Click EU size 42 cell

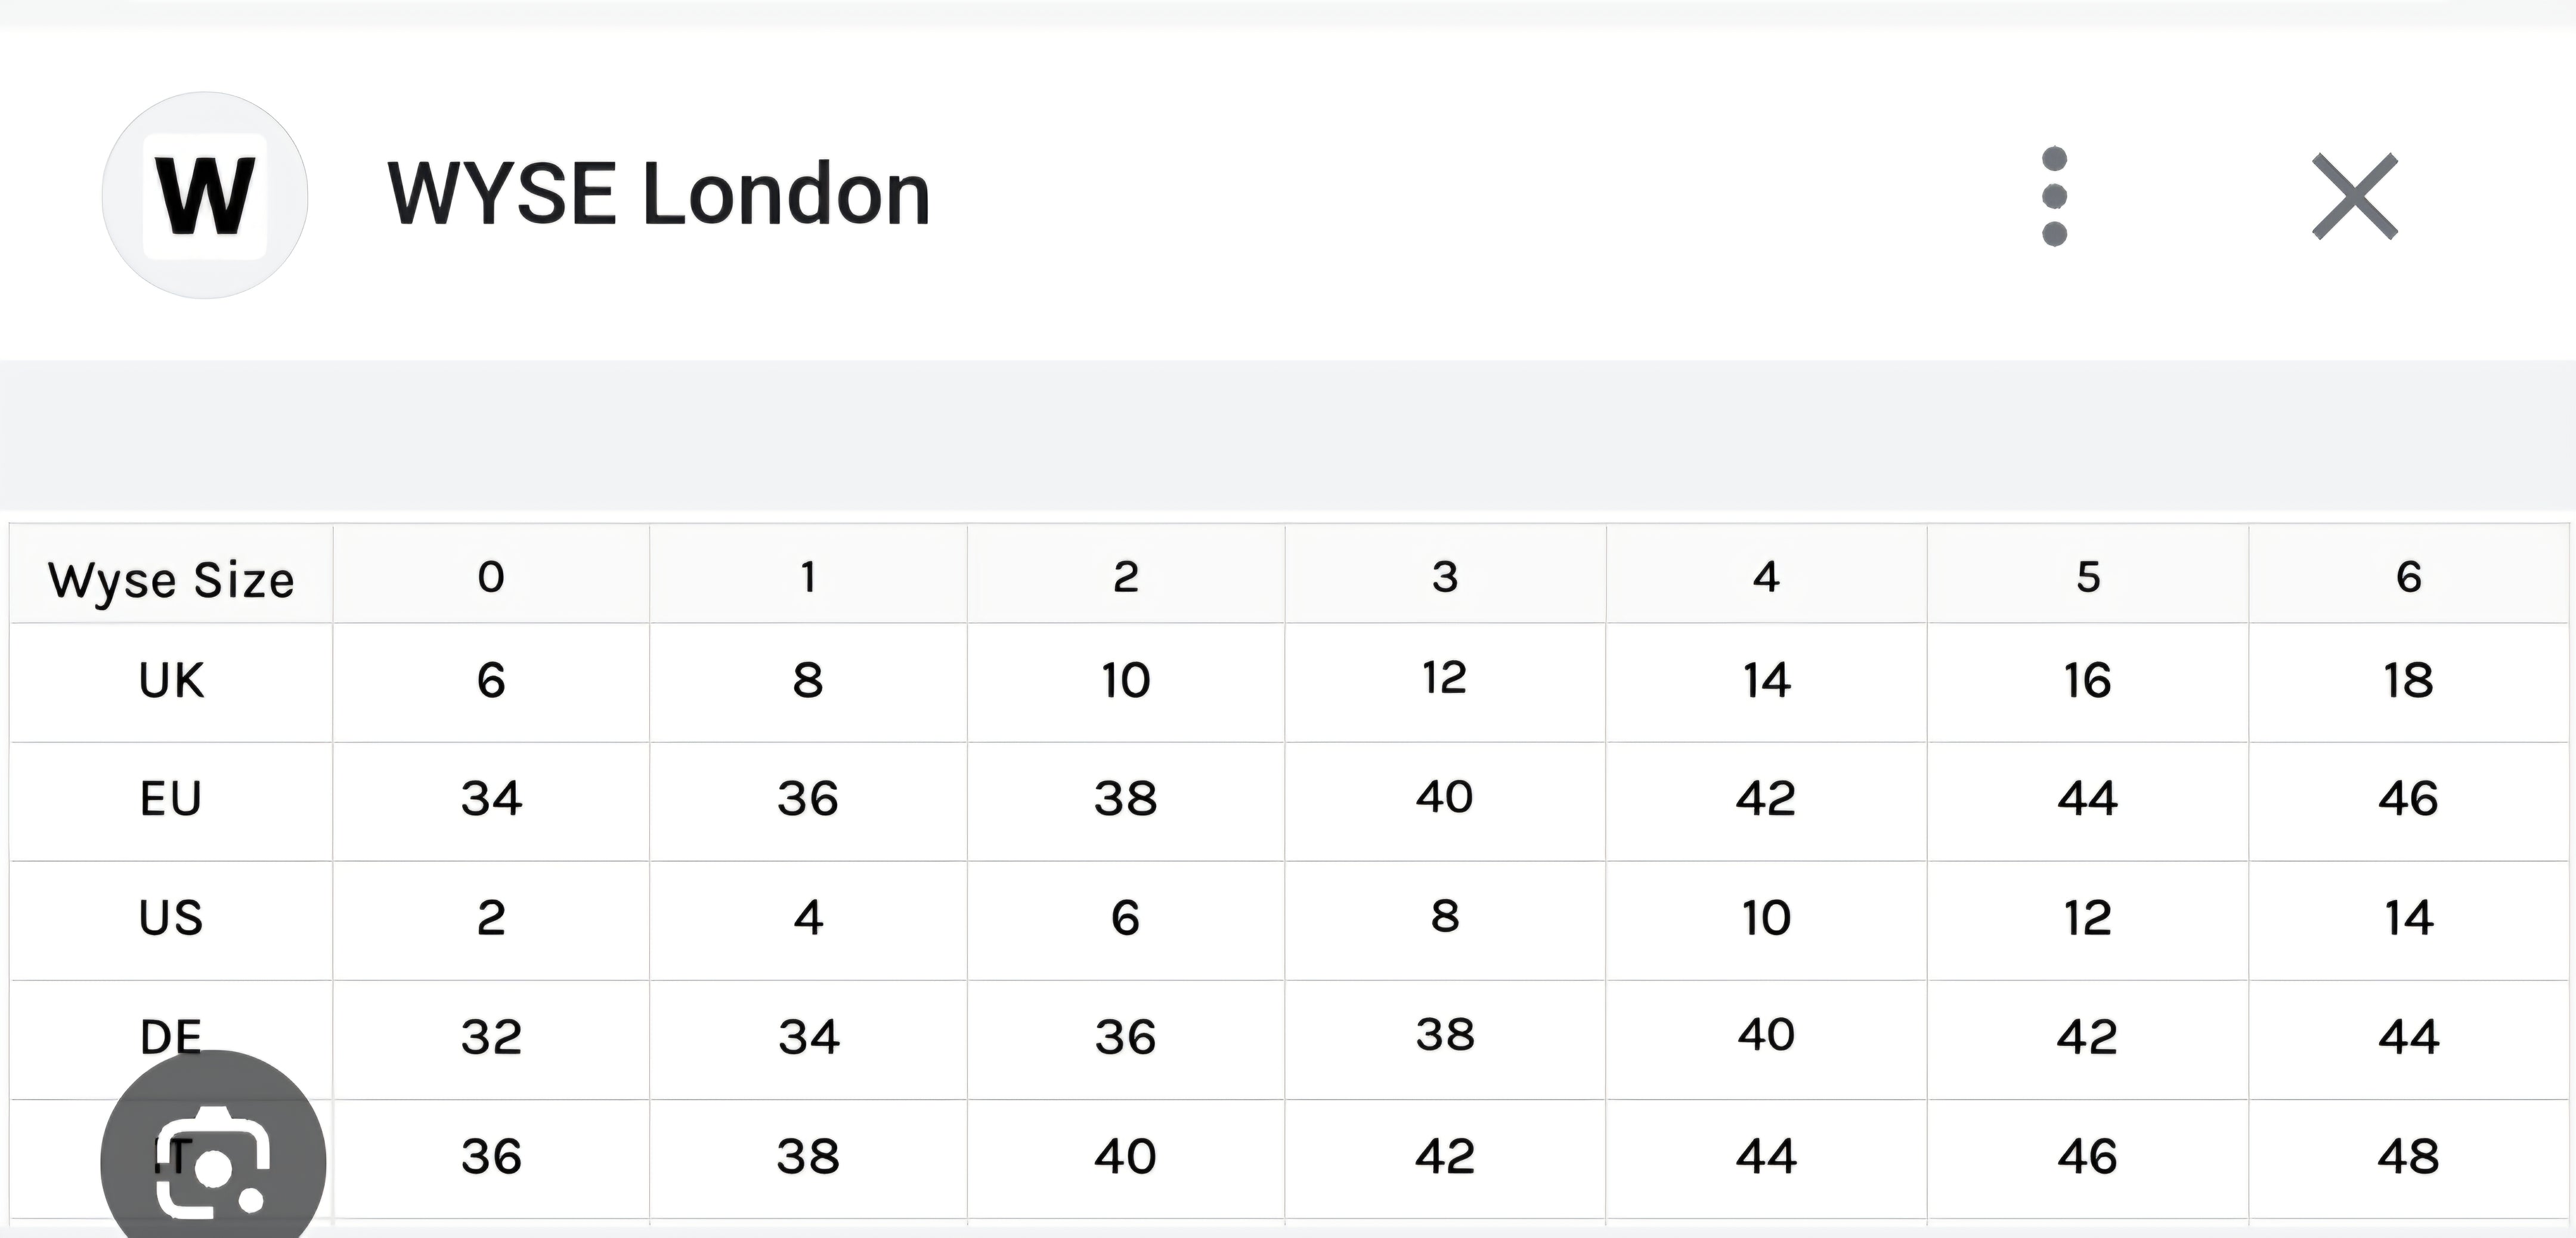tap(1765, 799)
